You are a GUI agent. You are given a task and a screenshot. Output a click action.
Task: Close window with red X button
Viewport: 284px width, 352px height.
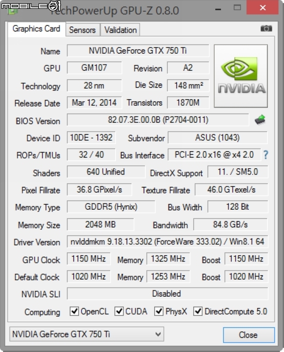pyautogui.click(x=263, y=7)
